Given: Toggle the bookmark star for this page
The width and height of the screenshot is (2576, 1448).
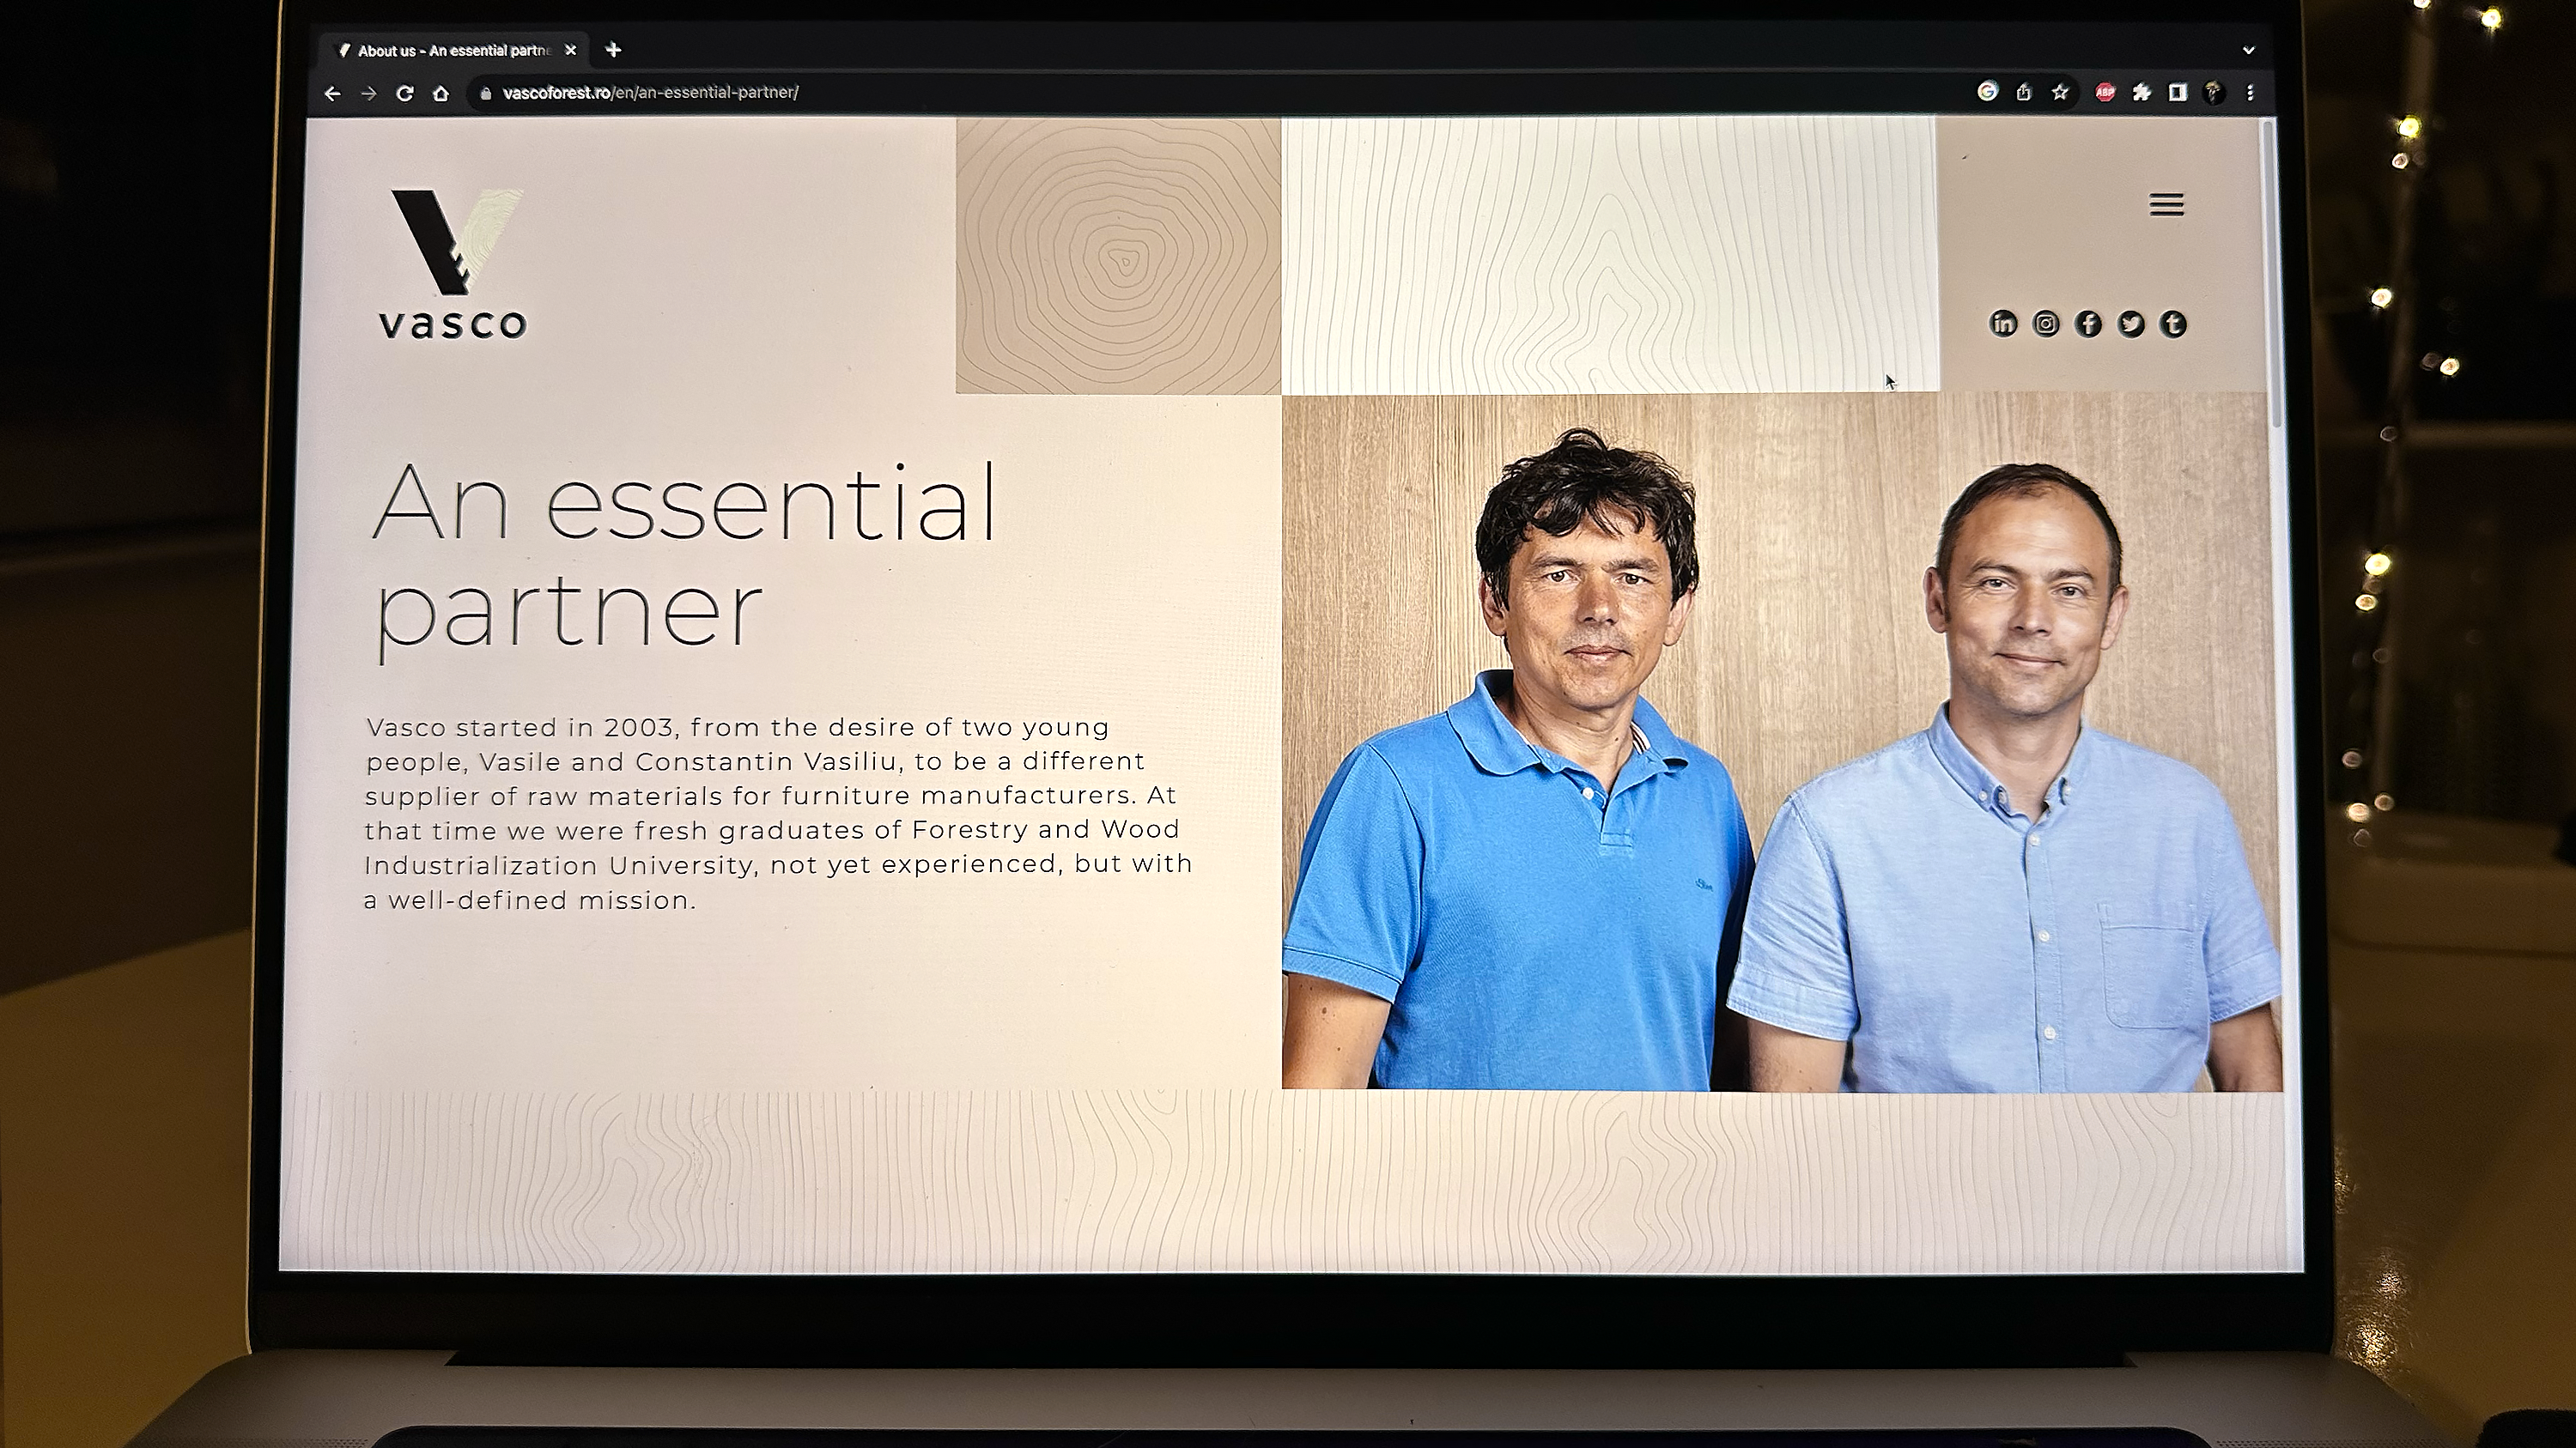Looking at the screenshot, I should (2060, 93).
